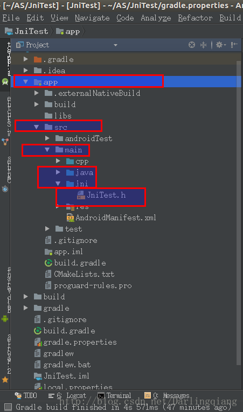
Task: Click JniTest in the breadcrumb bar
Action: click(32, 32)
